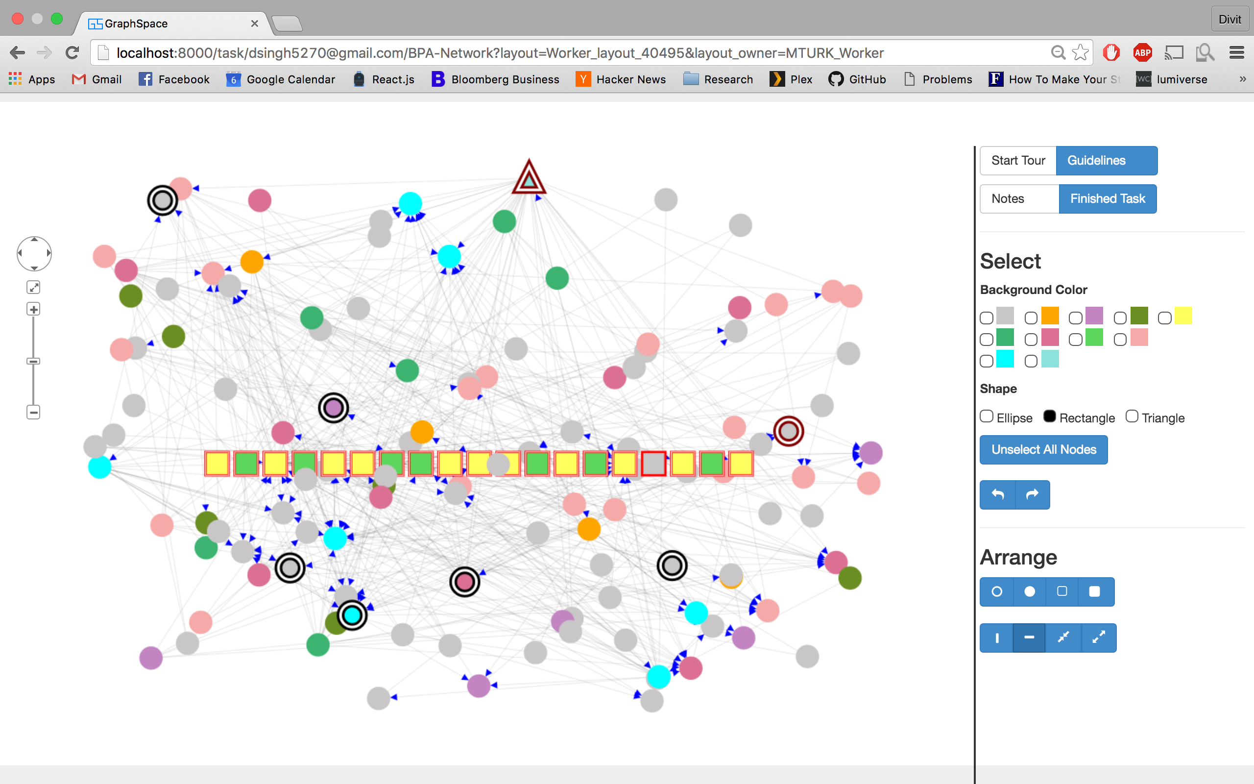The height and width of the screenshot is (784, 1254).
Task: Pan the graph down with the pan control
Action: (34, 268)
